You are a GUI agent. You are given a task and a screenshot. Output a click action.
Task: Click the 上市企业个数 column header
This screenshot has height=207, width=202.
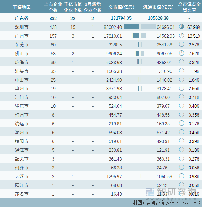[x=53, y=7]
